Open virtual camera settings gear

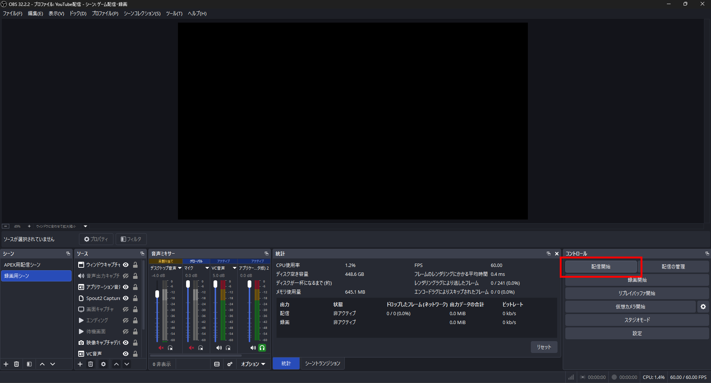tap(703, 307)
